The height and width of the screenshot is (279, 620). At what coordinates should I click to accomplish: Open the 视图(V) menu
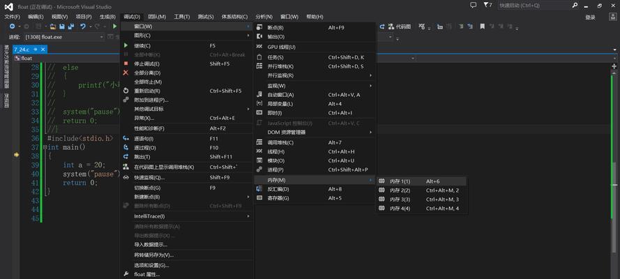click(x=59, y=17)
